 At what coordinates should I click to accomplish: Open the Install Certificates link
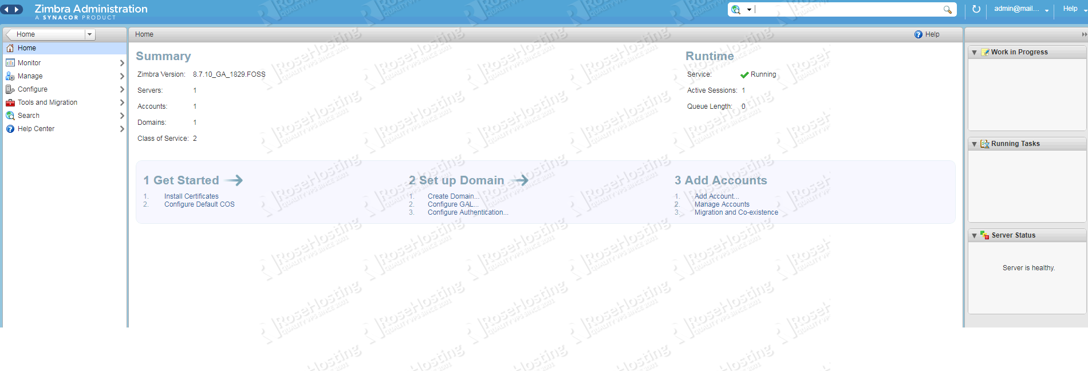pyautogui.click(x=191, y=196)
